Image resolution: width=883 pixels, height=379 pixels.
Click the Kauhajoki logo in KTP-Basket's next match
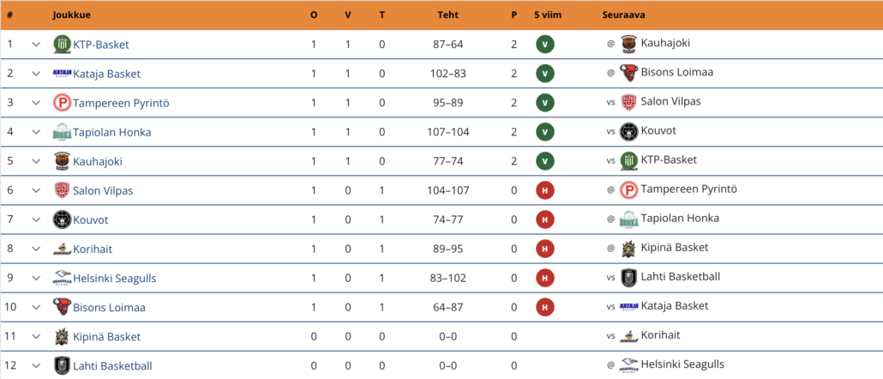[628, 44]
